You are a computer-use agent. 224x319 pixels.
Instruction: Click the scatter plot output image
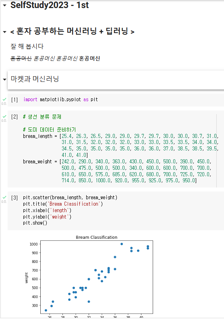click(89, 276)
